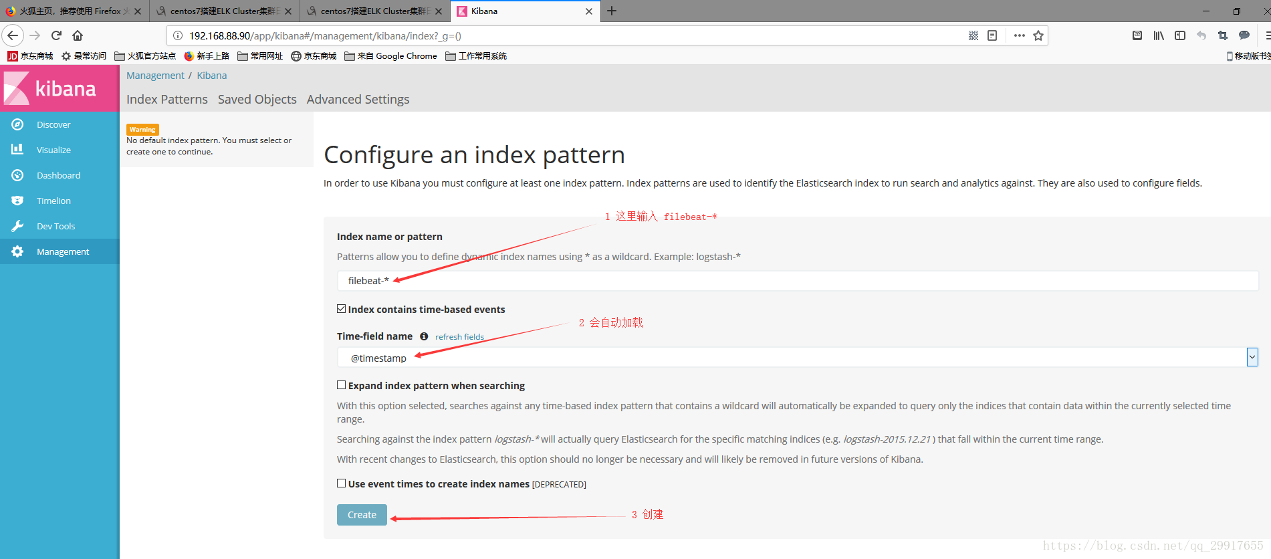Image resolution: width=1271 pixels, height=559 pixels.
Task: Open the Timelion mask icon
Action: click(x=17, y=201)
